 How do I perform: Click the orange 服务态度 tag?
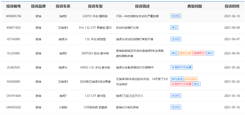click(185, 53)
